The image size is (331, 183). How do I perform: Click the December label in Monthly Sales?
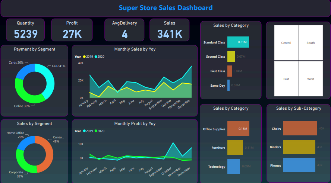point(184,104)
